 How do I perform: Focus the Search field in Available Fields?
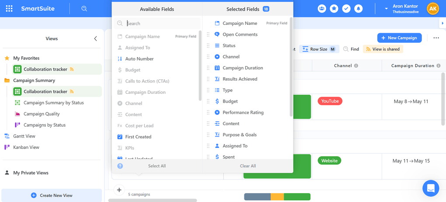pos(157,23)
